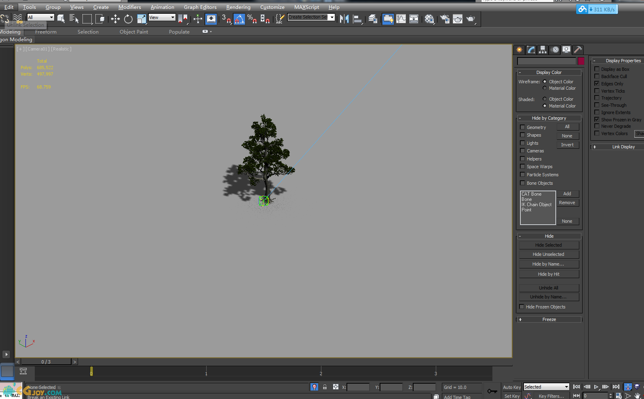This screenshot has height=399, width=644.
Task: Toggle Hide Frozen Objects checkbox
Action: (x=522, y=307)
